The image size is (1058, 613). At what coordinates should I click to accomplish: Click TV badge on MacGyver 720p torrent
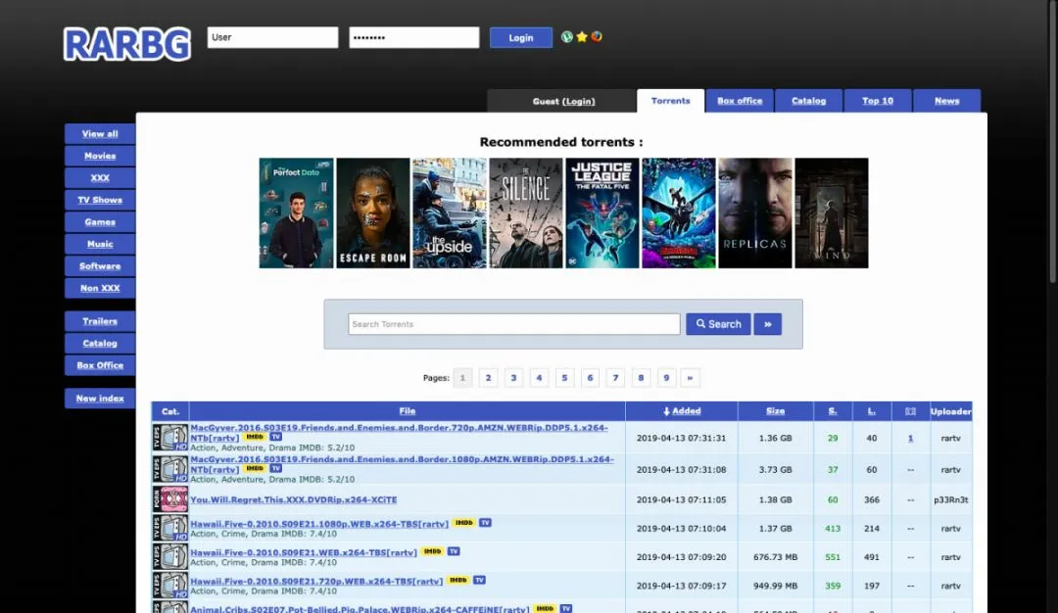click(276, 437)
